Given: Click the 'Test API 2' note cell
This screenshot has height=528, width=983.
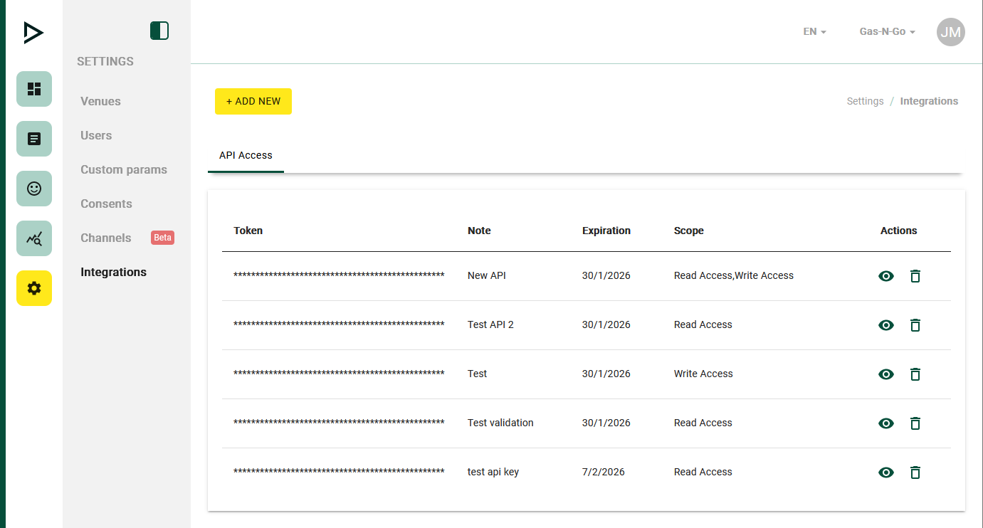Looking at the screenshot, I should tap(490, 324).
